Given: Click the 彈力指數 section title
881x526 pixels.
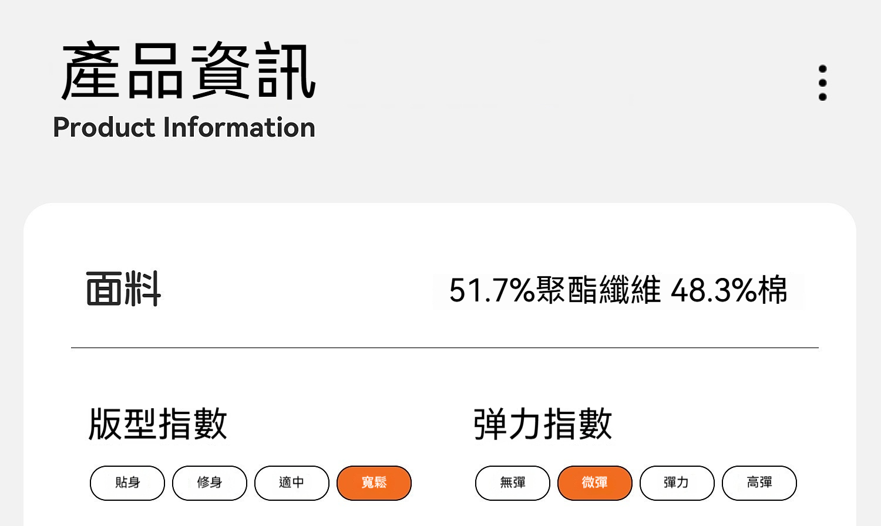Looking at the screenshot, I should coord(543,423).
